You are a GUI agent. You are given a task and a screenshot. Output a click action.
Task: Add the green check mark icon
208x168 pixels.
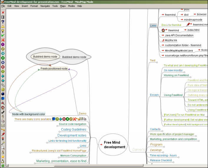coord(3,35)
